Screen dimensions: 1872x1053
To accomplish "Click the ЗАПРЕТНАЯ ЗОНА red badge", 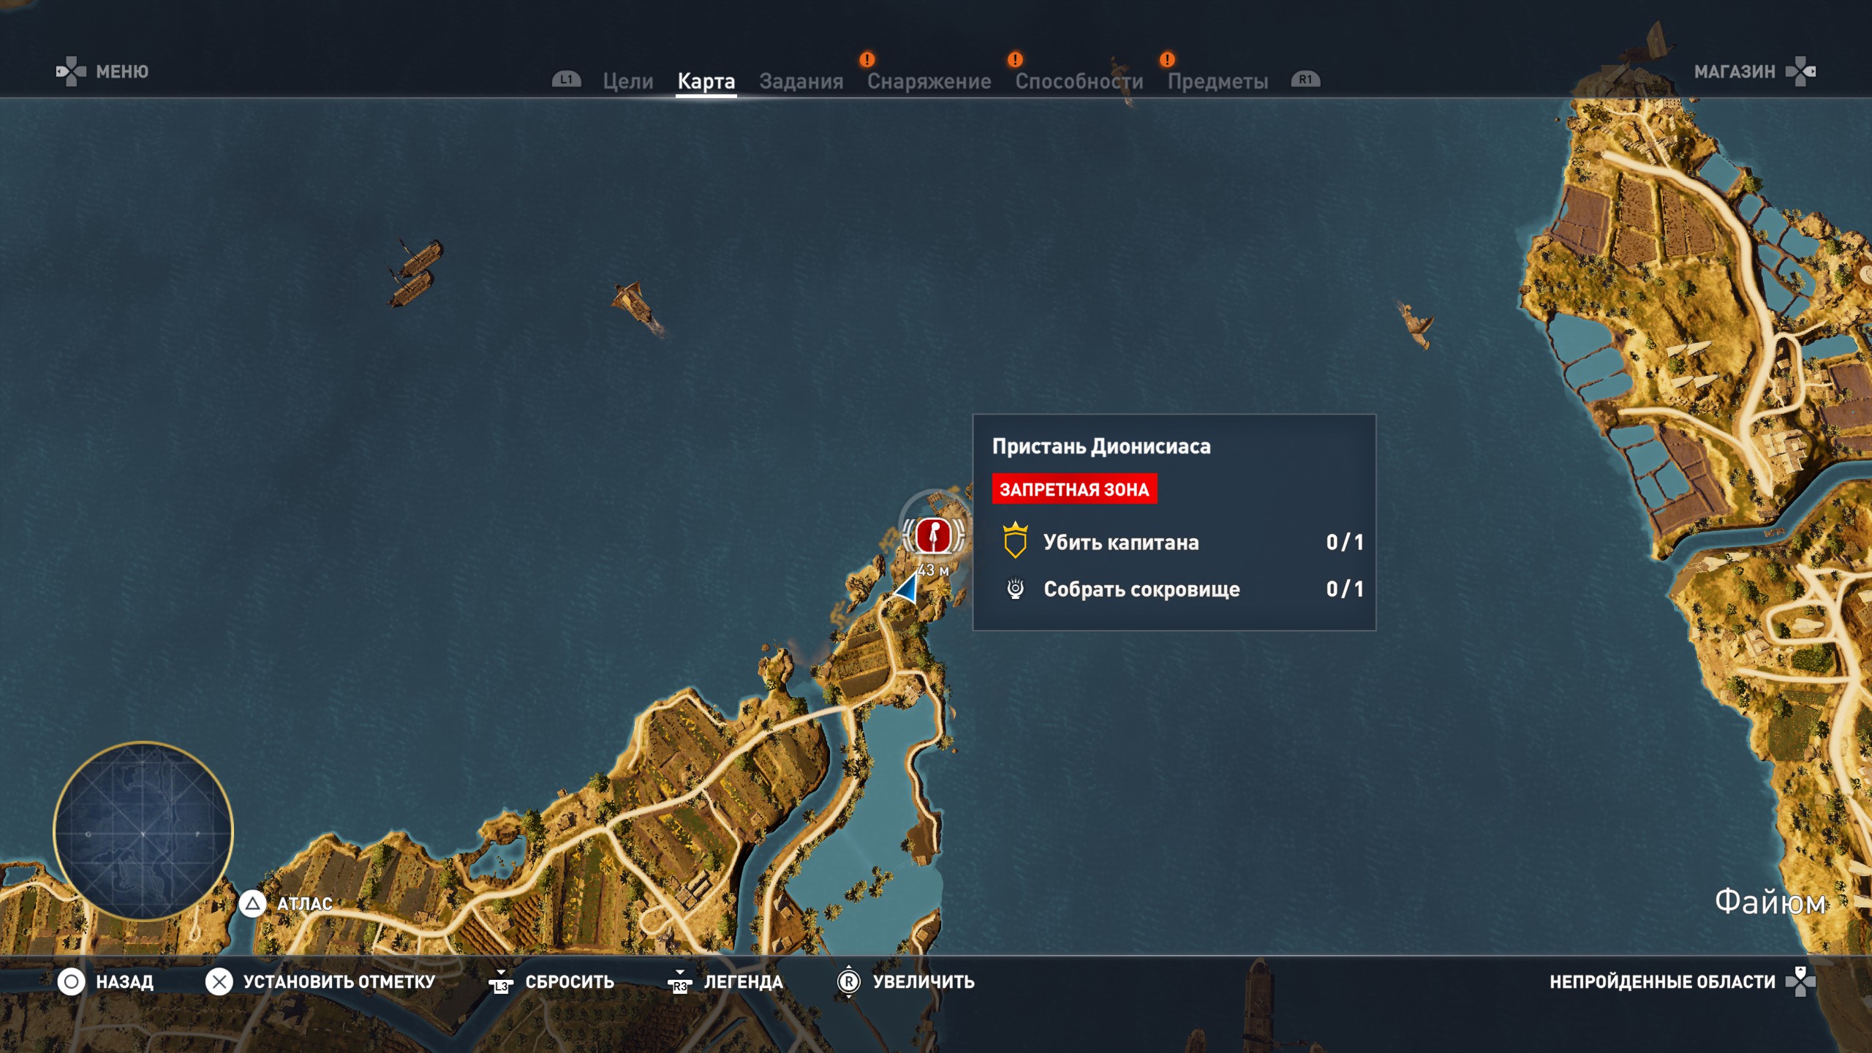I will pyautogui.click(x=1074, y=489).
